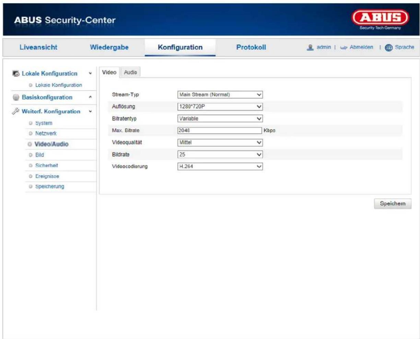Collapse the Lokale Konfiguration section arrow
This screenshot has width=420, height=339.
[90, 74]
